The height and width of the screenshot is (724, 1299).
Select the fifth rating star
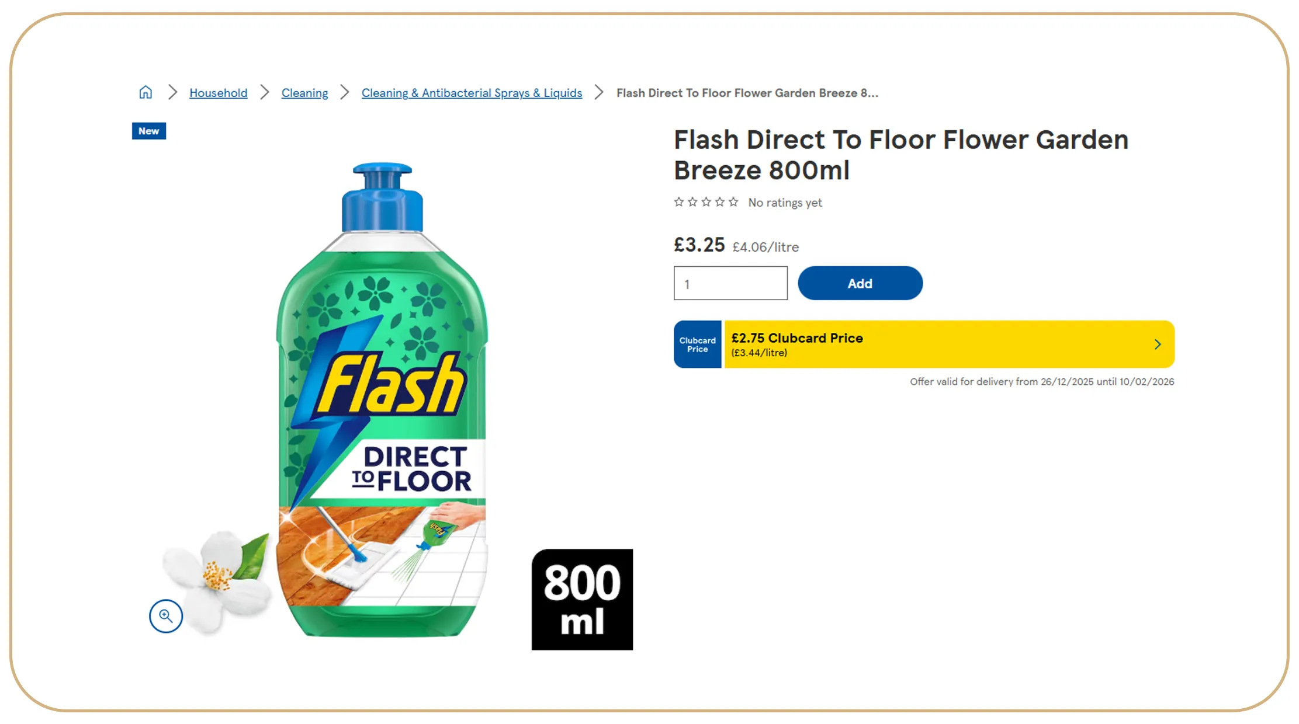[734, 201]
